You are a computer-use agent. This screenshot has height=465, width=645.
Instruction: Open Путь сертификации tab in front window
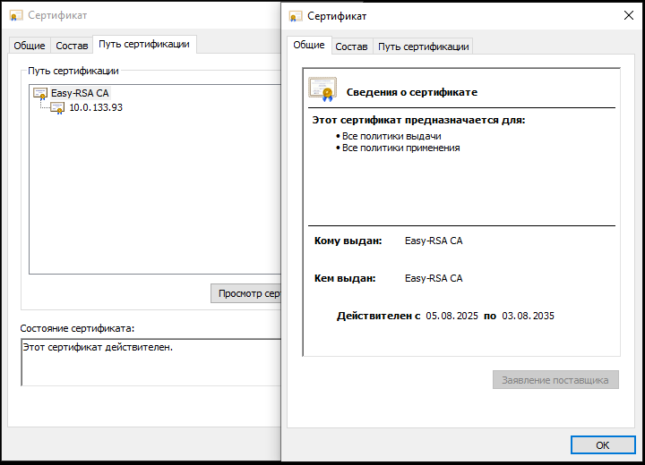tap(423, 46)
